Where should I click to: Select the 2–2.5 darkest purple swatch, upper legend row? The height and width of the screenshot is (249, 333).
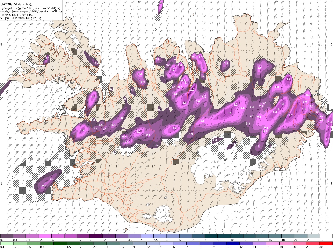pyautogui.click(x=96, y=236)
